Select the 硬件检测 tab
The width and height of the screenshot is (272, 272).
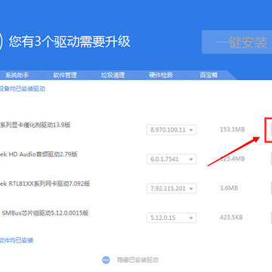tap(161, 75)
